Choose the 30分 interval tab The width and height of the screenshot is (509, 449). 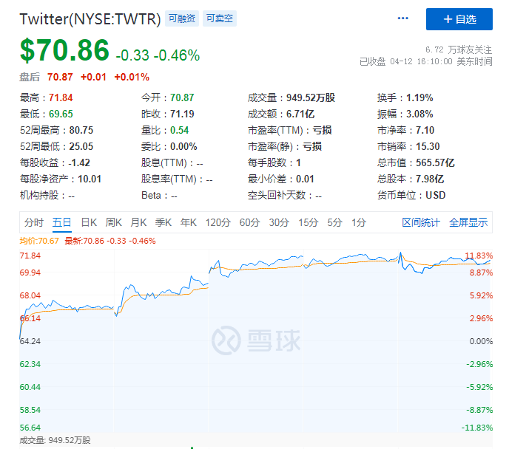click(279, 222)
